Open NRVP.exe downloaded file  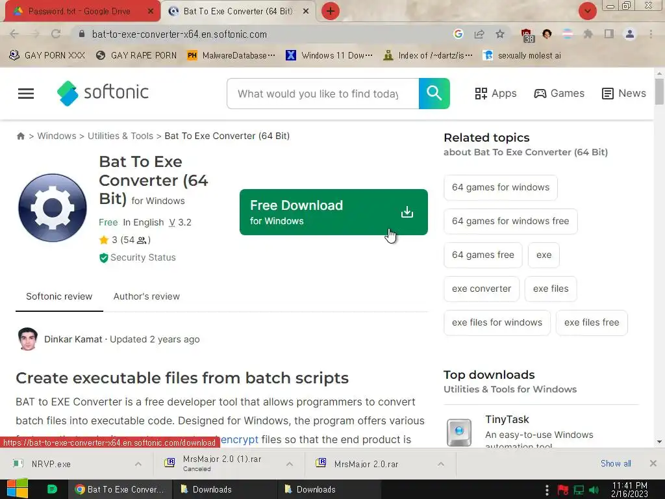pos(51,464)
